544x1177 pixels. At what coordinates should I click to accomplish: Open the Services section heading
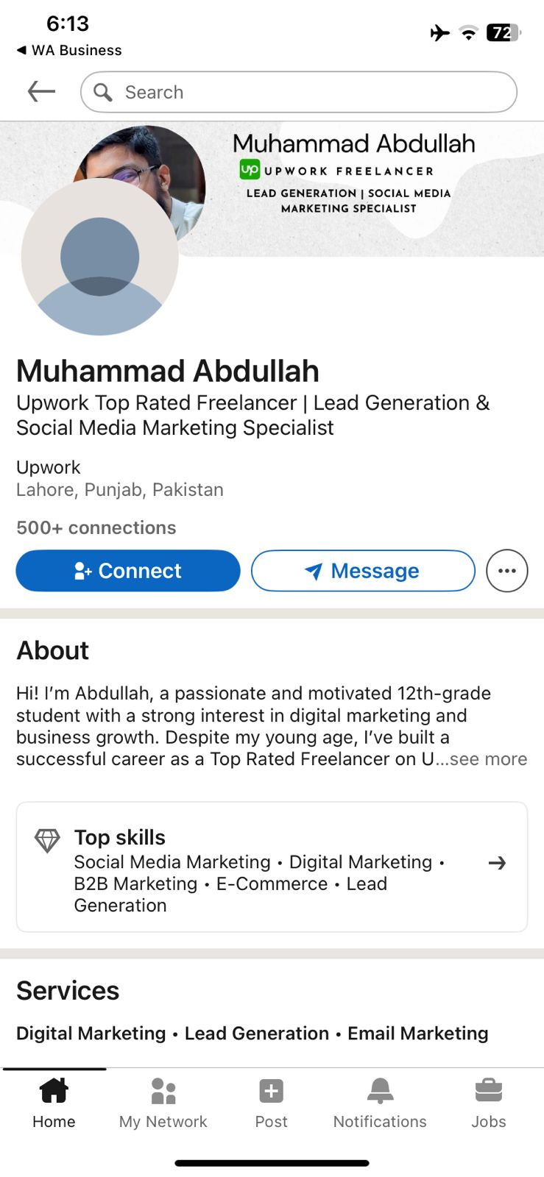coord(68,991)
